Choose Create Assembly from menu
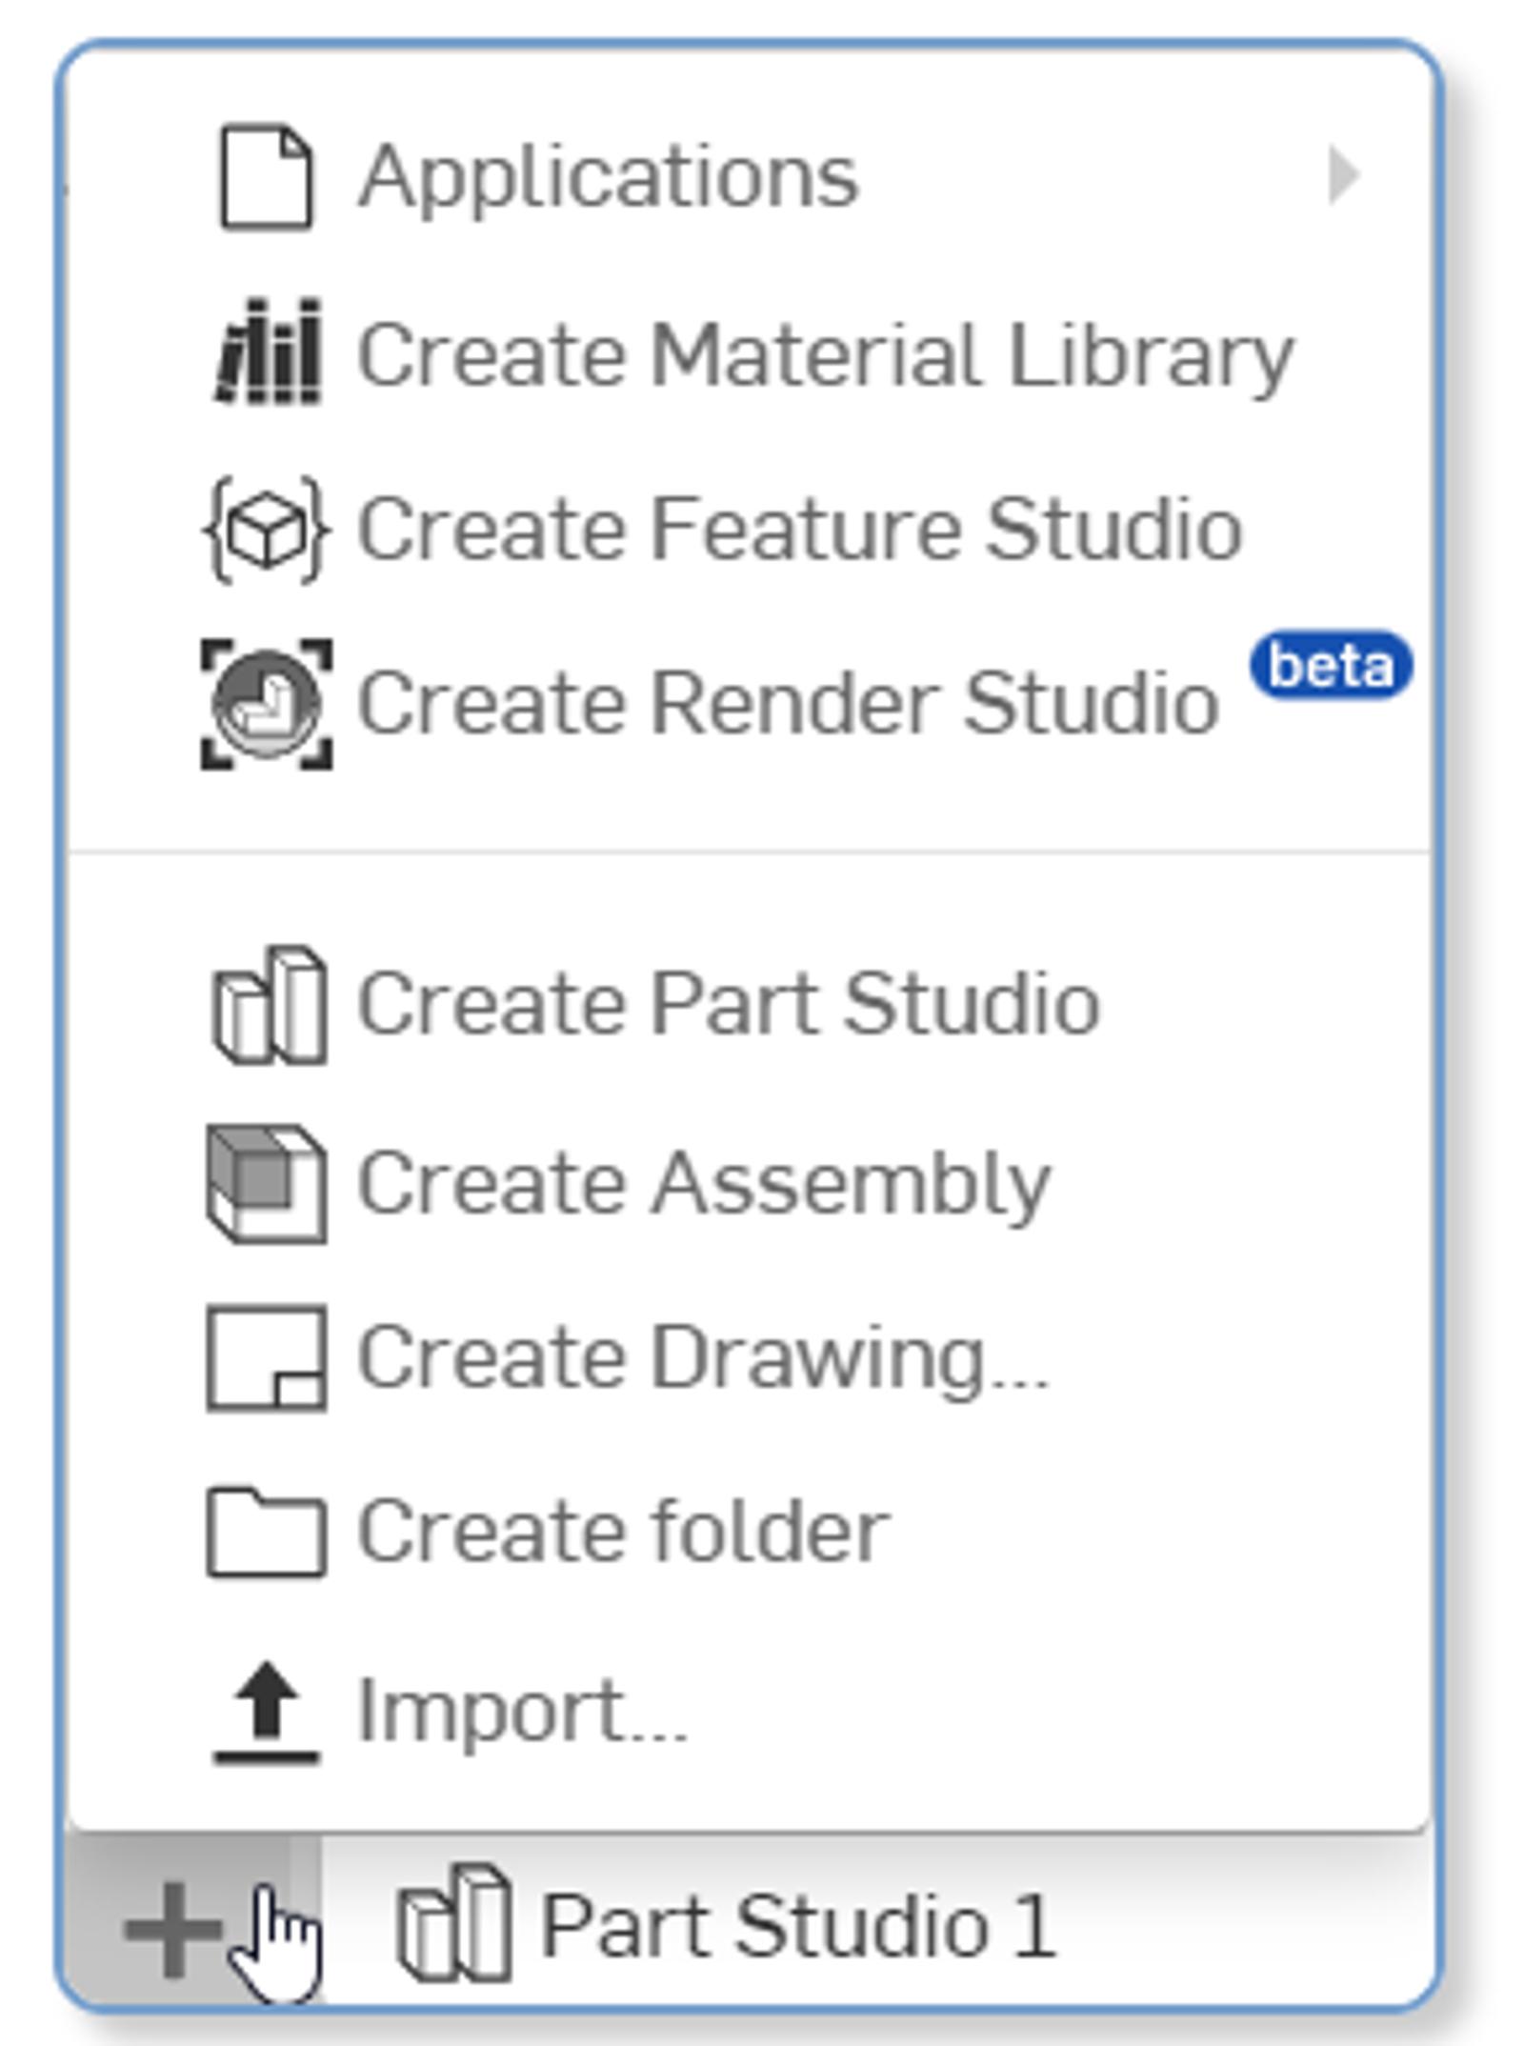This screenshot has height=2046, width=1524. [704, 1183]
